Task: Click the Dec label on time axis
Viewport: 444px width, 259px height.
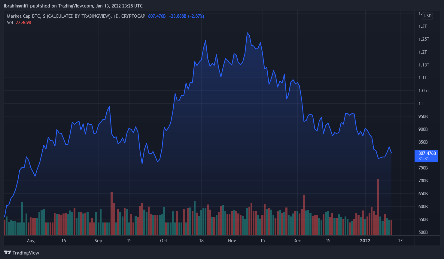Action: point(297,241)
